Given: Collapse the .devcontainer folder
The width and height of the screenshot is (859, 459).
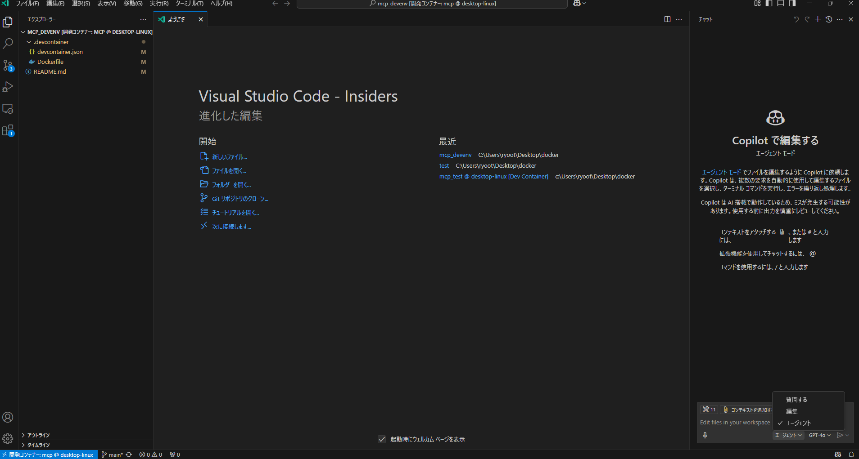Looking at the screenshot, I should 29,42.
